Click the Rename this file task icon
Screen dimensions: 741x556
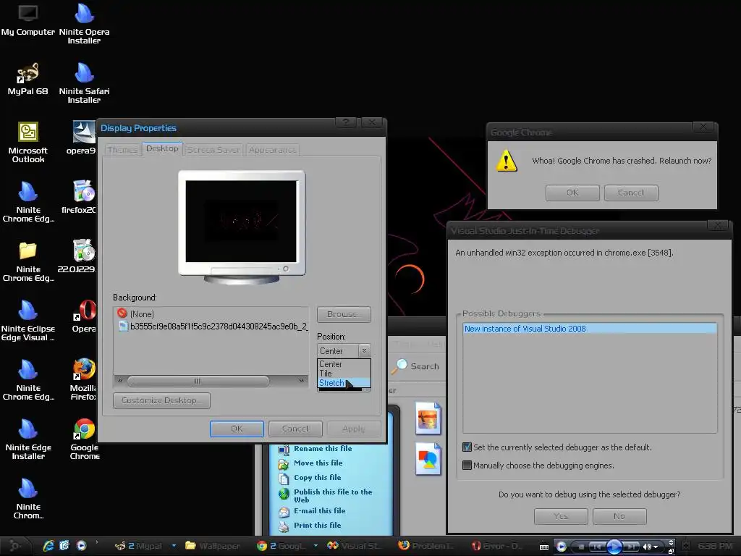284,449
